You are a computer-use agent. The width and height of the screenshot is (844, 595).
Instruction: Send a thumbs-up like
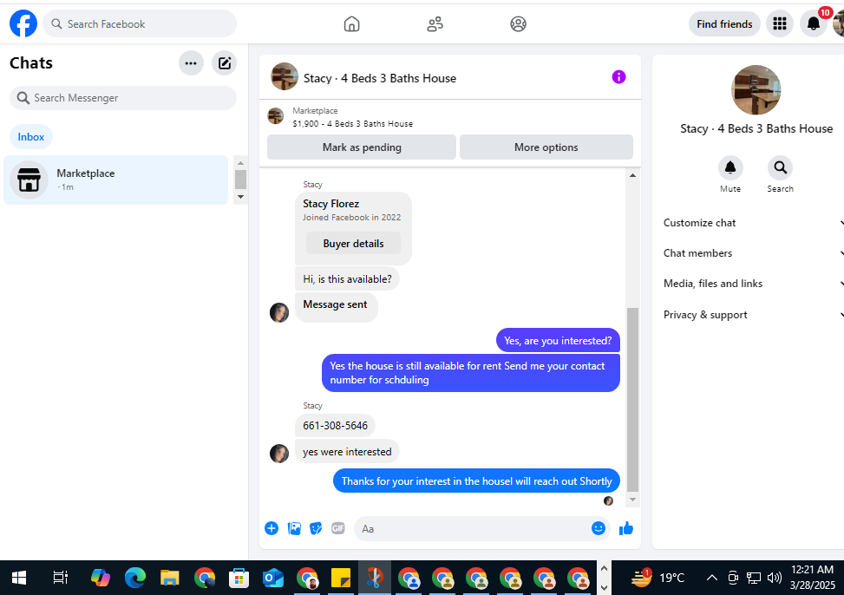625,528
